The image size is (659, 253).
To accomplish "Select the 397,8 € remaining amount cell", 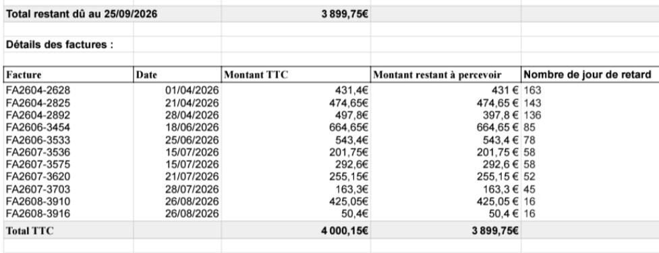I will click(x=446, y=115).
